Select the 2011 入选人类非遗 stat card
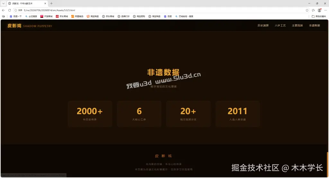Viewport: 329px width, 178px height. coord(238,114)
